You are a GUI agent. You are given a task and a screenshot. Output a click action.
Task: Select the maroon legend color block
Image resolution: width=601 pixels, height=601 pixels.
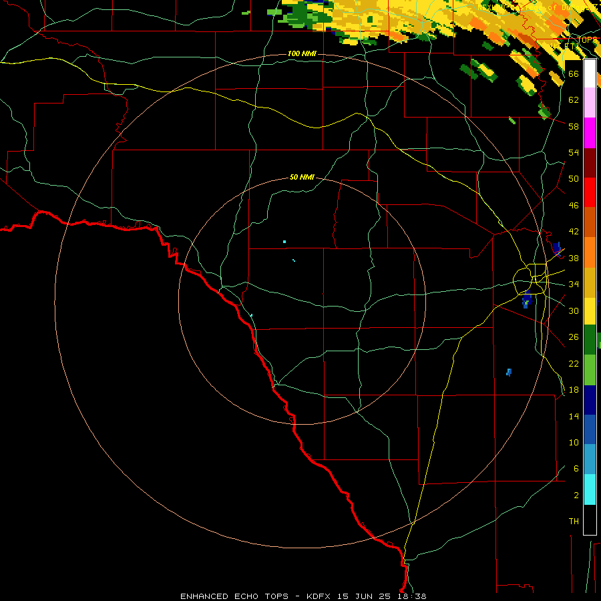590,163
